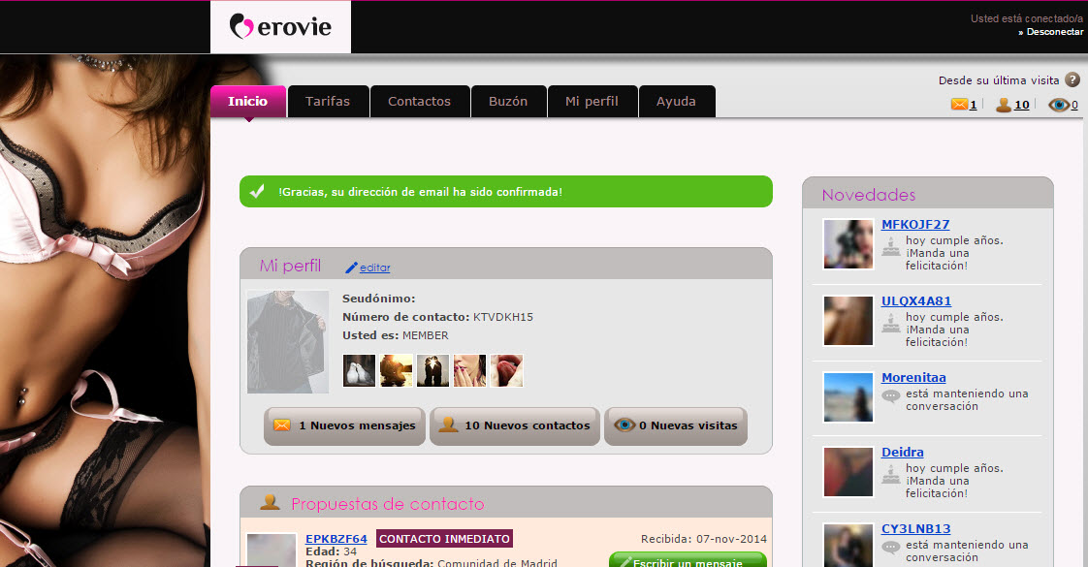1088x567 pixels.
Task: Click EPKBZF64's proposal thumbnail
Action: click(x=272, y=550)
